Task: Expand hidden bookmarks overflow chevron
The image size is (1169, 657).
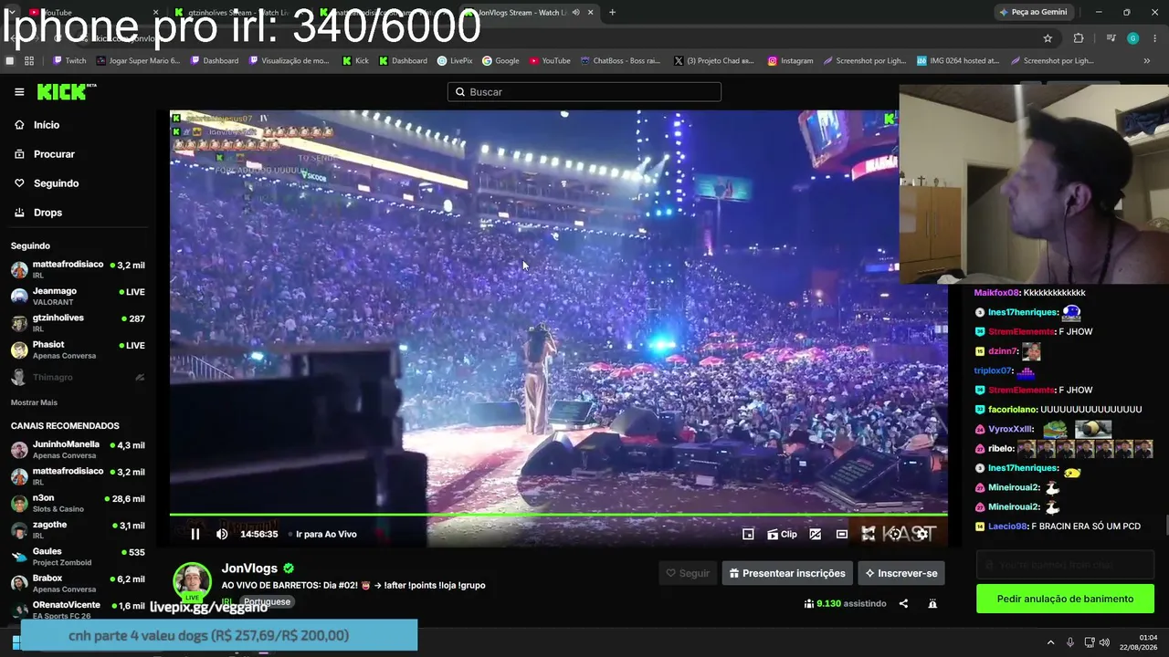Action: coord(1147,61)
